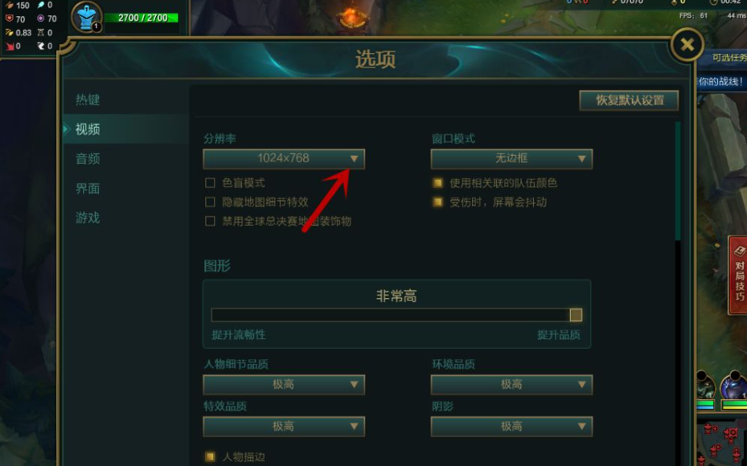The height and width of the screenshot is (466, 747).
Task: Click the green 2700 health bar
Action: coord(141,18)
